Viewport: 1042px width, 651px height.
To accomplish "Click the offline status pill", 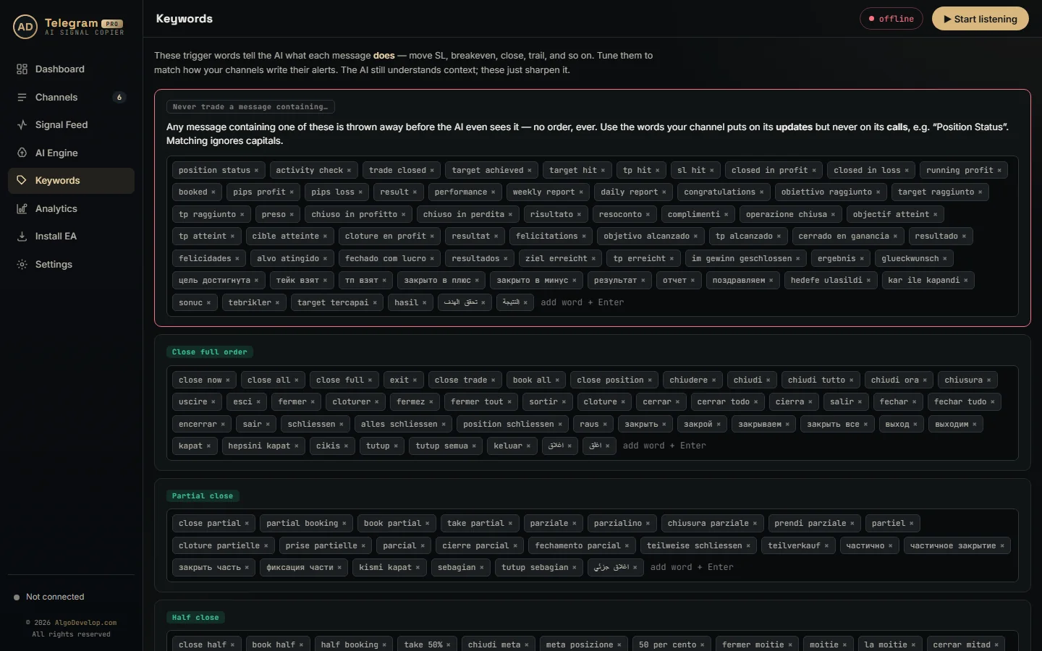I will pyautogui.click(x=891, y=19).
